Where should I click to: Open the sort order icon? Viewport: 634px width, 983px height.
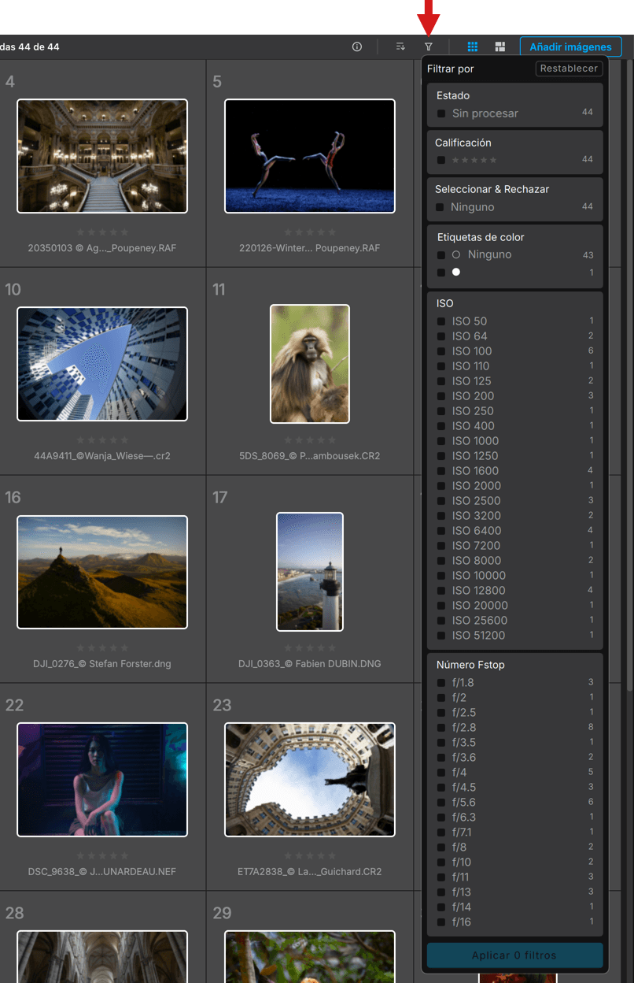[x=400, y=47]
